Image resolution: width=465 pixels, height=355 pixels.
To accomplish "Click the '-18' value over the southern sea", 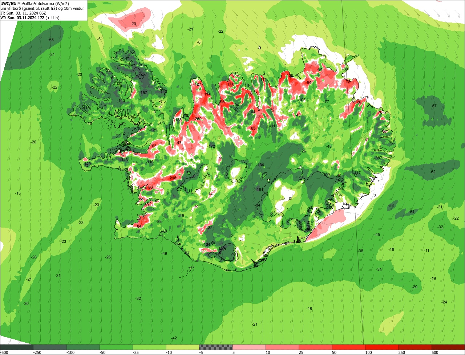I will click(x=309, y=309).
